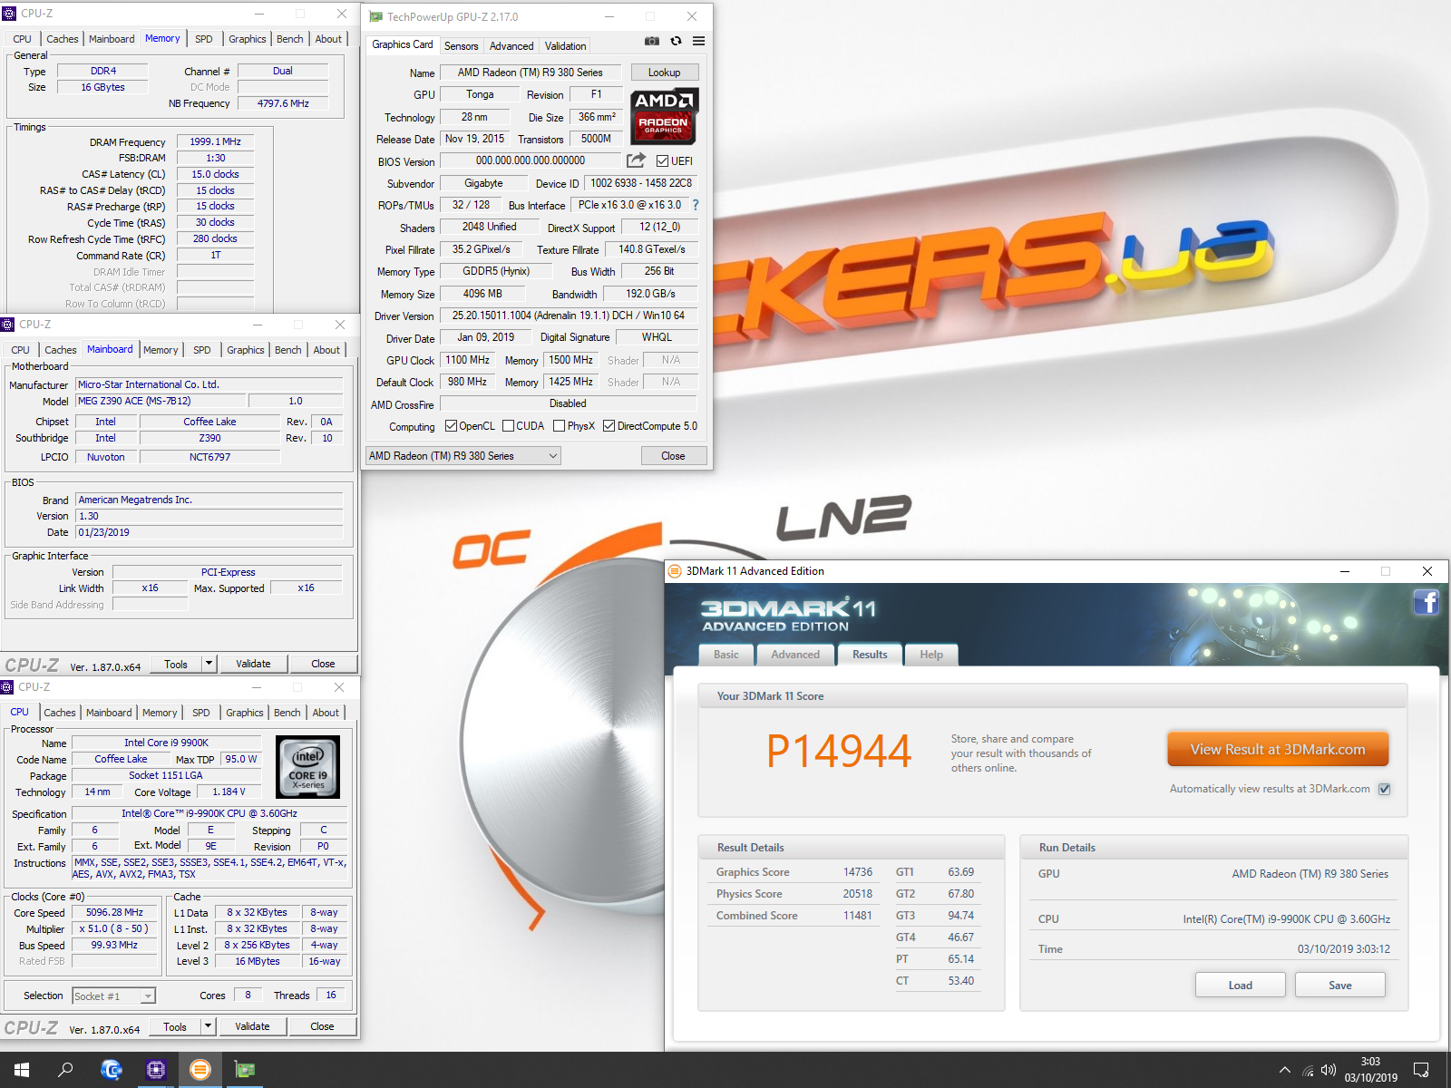The height and width of the screenshot is (1088, 1451).
Task: Switch to Help tab in 3DMark 11
Action: click(x=931, y=655)
